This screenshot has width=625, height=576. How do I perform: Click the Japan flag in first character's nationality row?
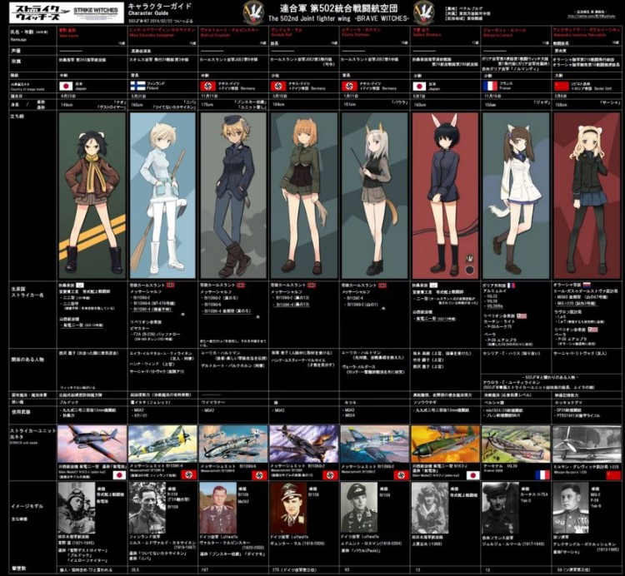65,86
